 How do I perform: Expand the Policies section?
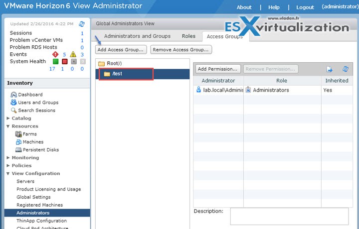point(8,165)
